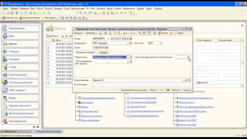Click the calendar icon next to the date field
Image resolution: width=247 pixels, height=139 pixels.
coord(131,39)
